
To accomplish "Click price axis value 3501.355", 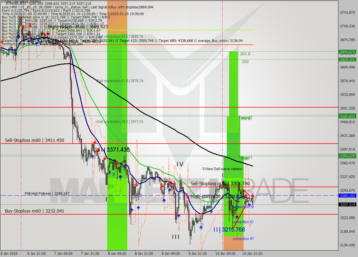I will coord(347,108).
